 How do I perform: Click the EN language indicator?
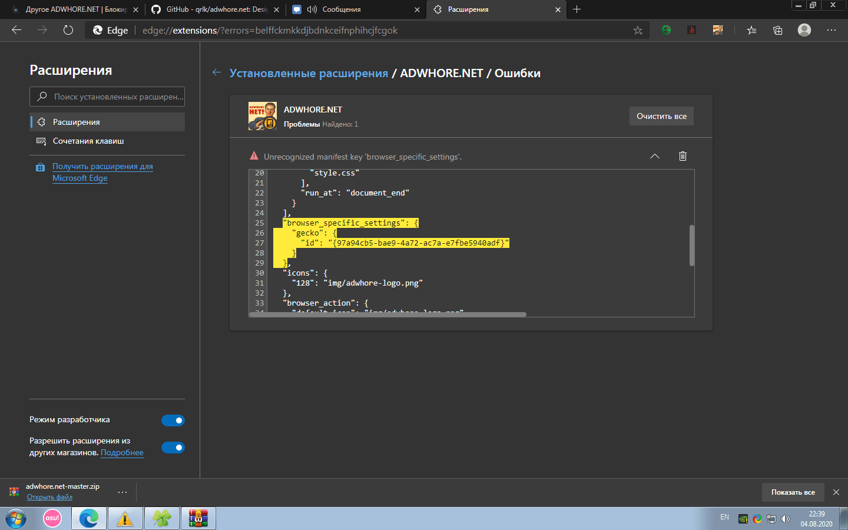tap(724, 517)
